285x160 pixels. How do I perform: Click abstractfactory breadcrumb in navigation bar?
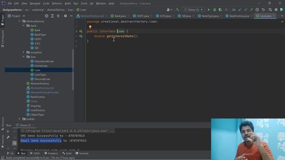(x=56, y=10)
